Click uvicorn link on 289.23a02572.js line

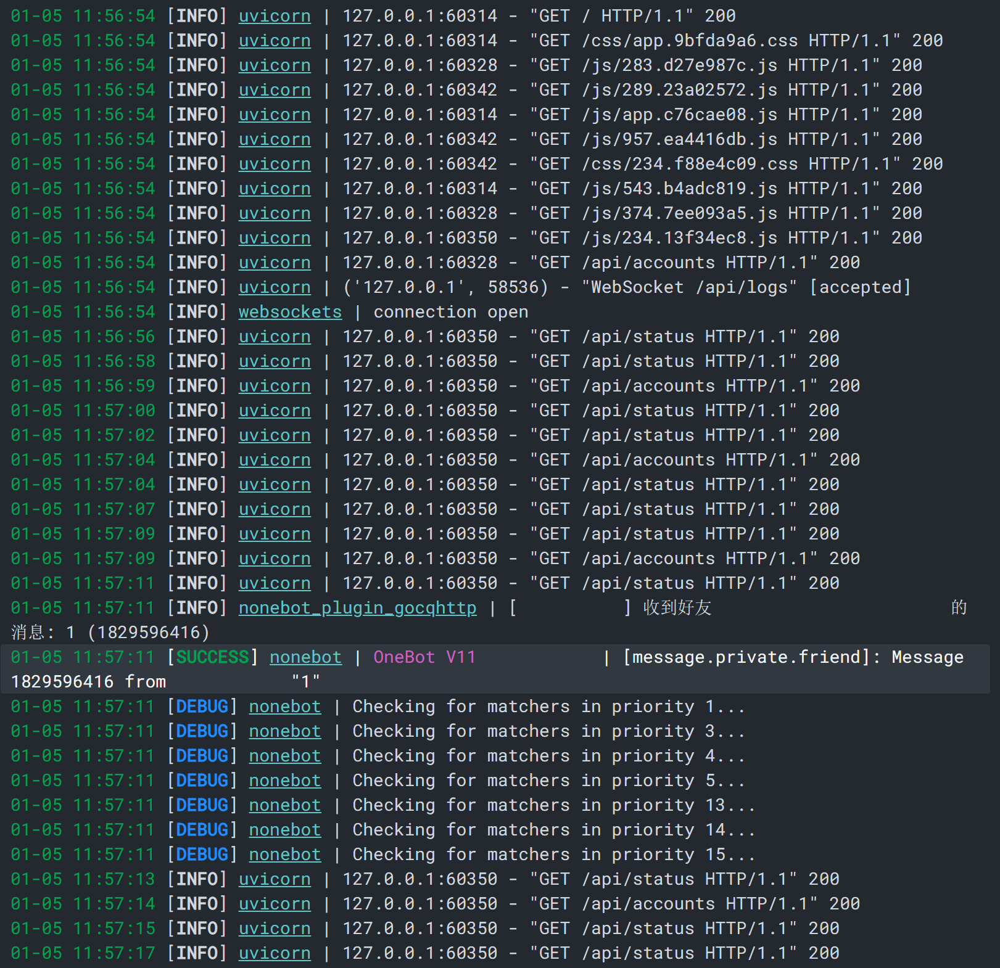coord(275,90)
